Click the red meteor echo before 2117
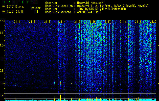Screen dimensions: 159x101 point(105,84)
